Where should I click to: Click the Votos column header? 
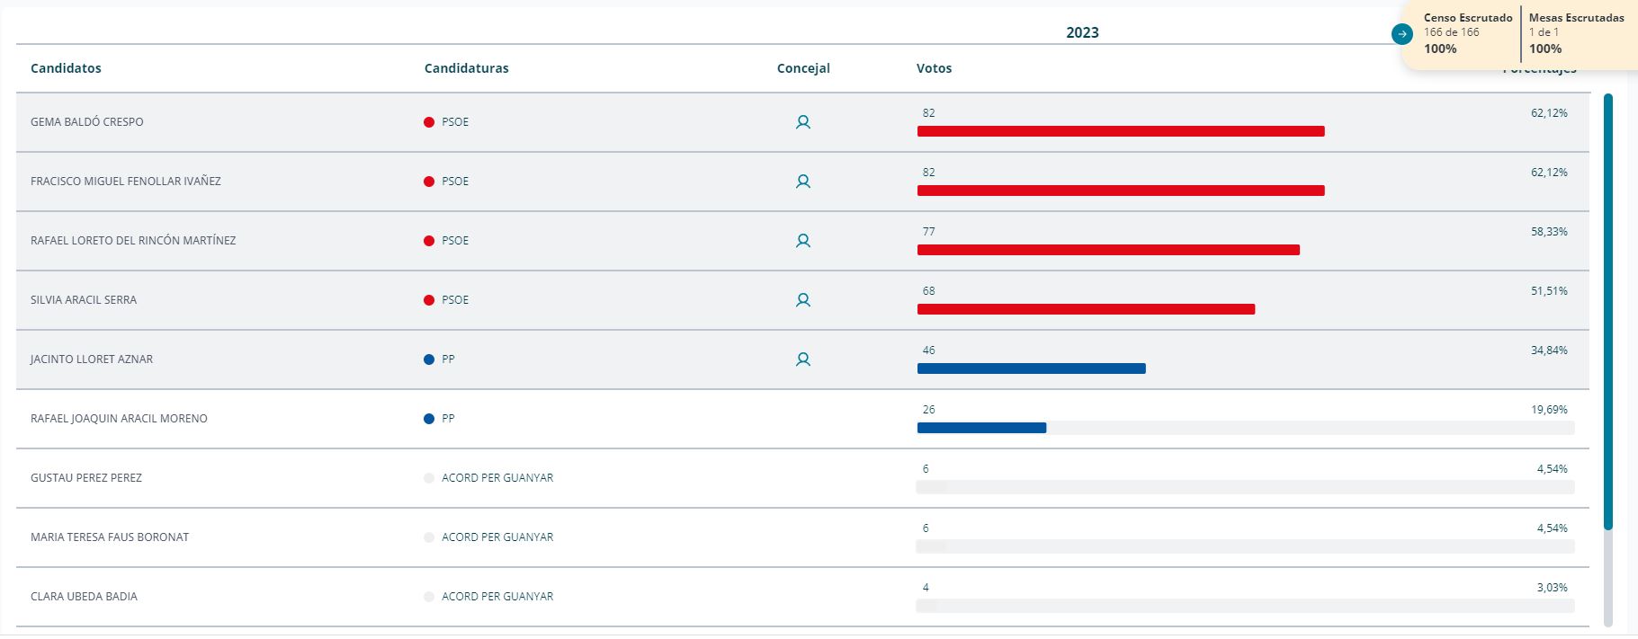pos(934,68)
